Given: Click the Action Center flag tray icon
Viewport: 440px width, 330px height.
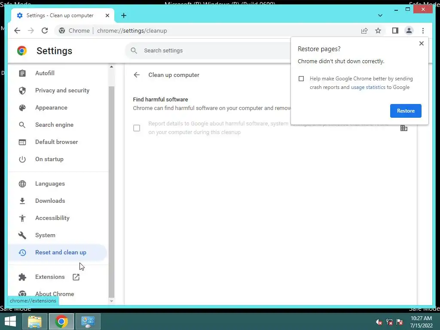Looking at the screenshot, I should pyautogui.click(x=400, y=322).
